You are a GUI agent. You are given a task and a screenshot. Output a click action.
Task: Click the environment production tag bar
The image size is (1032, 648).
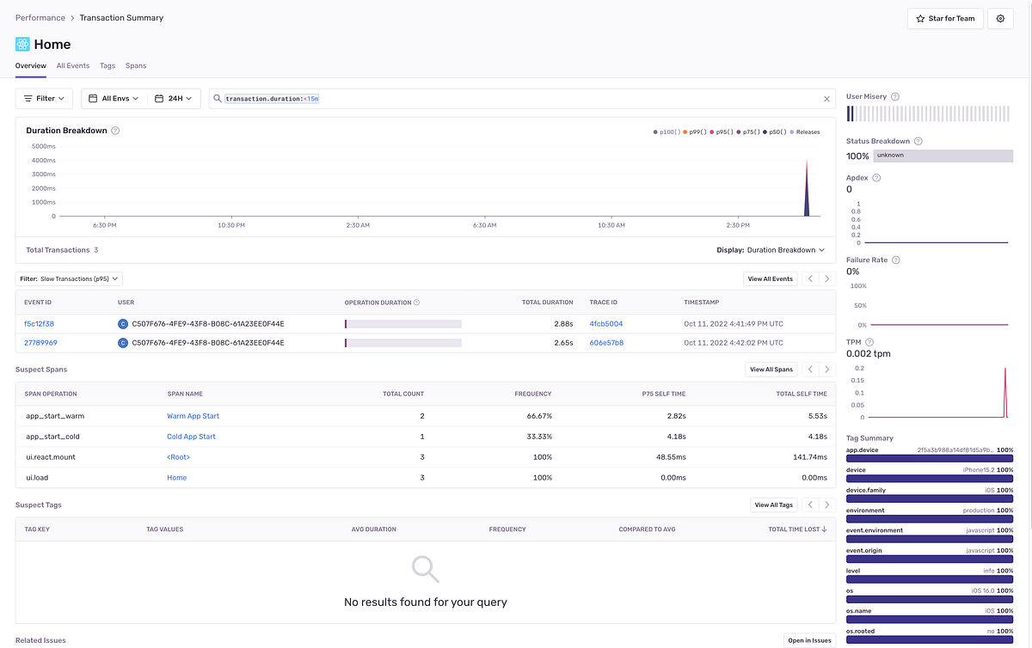click(930, 519)
